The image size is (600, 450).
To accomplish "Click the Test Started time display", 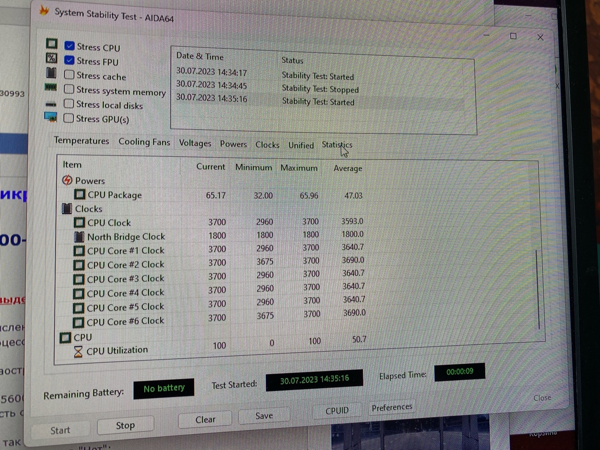I will click(x=315, y=380).
